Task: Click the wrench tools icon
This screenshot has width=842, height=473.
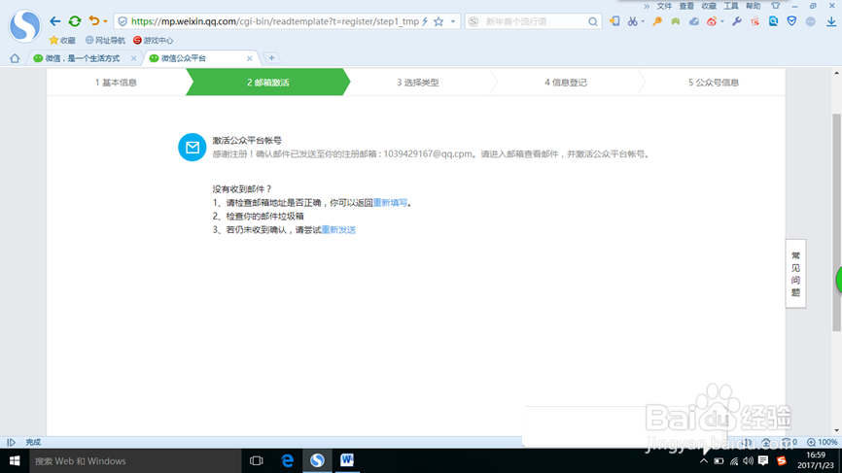Action: click(737, 21)
